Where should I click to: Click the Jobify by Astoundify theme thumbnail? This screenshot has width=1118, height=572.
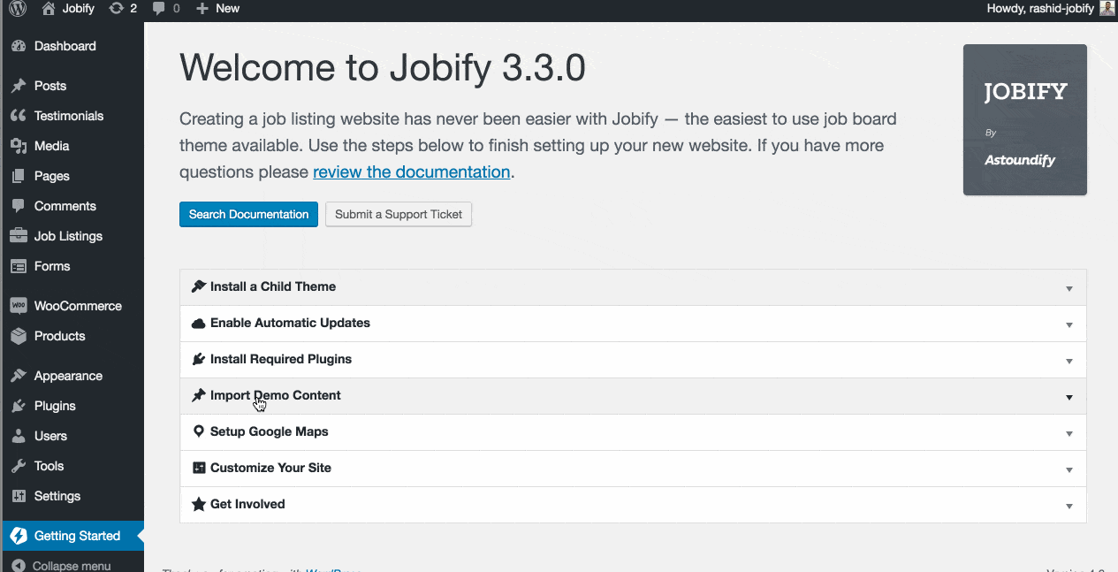[1024, 119]
